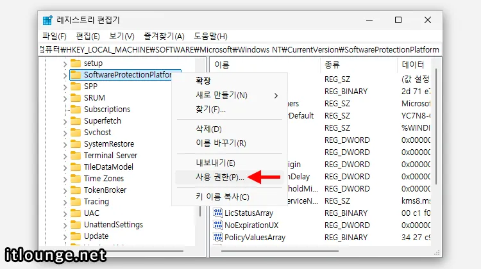Click the Tracing folder icon
Image resolution: width=481 pixels, height=269 pixels.
(76, 202)
